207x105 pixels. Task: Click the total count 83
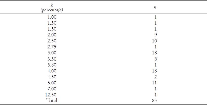[154, 100]
